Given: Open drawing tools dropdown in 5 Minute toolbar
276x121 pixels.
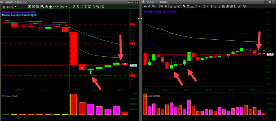Looking at the screenshot, I should click(58, 6).
